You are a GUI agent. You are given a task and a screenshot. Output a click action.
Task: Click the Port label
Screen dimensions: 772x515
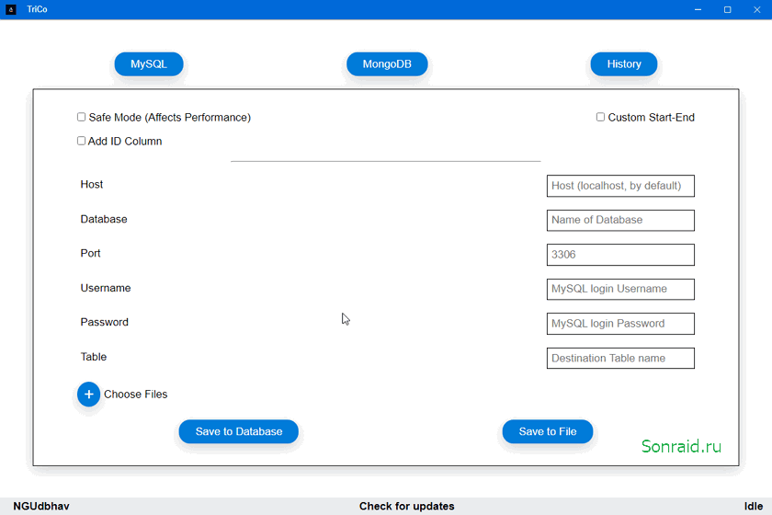[x=91, y=253]
